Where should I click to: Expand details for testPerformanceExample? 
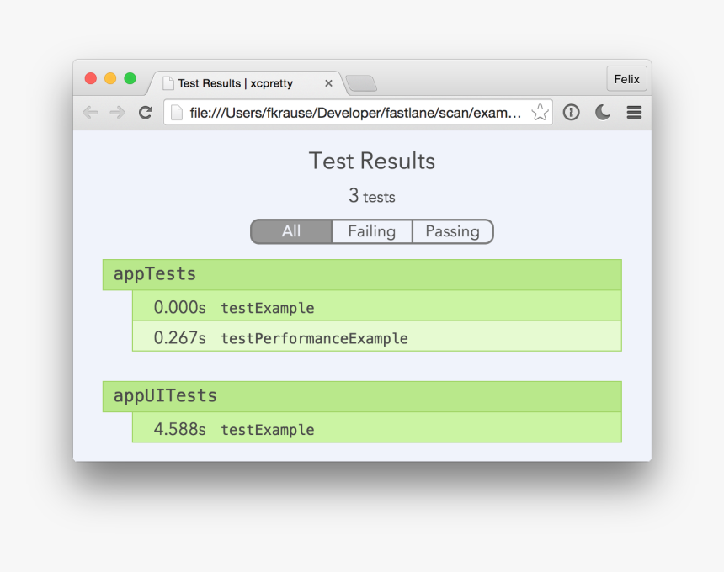(376, 337)
